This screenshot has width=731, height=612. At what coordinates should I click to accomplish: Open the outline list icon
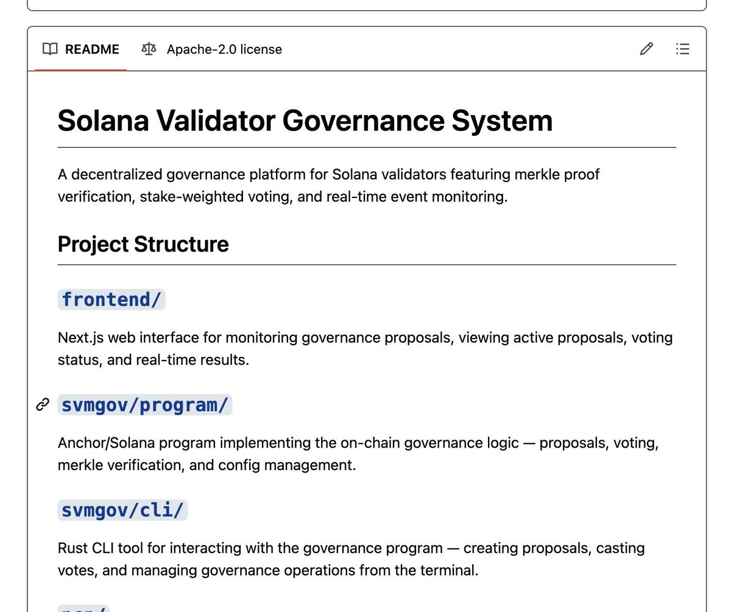coord(682,49)
